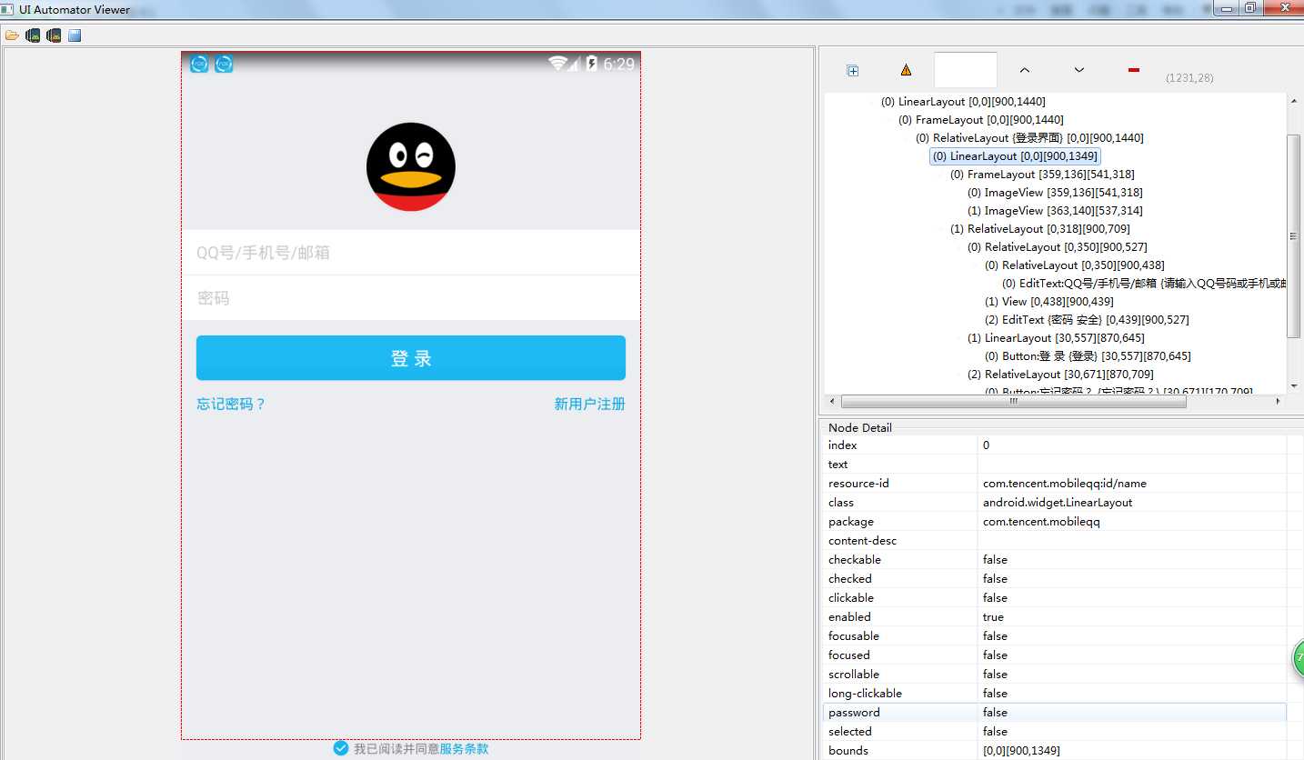Viewport: 1304px width, 760px height.
Task: Click the password property row label
Action: pyautogui.click(x=854, y=713)
